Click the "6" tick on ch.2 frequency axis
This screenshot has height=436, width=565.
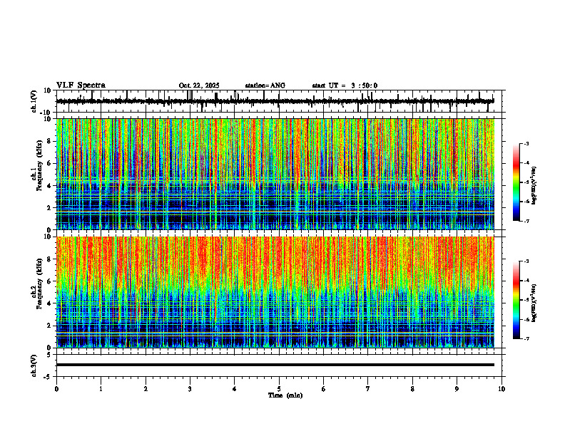point(50,281)
